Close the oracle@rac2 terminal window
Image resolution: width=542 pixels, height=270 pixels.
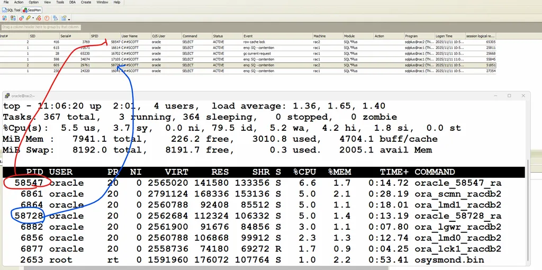[523, 96]
